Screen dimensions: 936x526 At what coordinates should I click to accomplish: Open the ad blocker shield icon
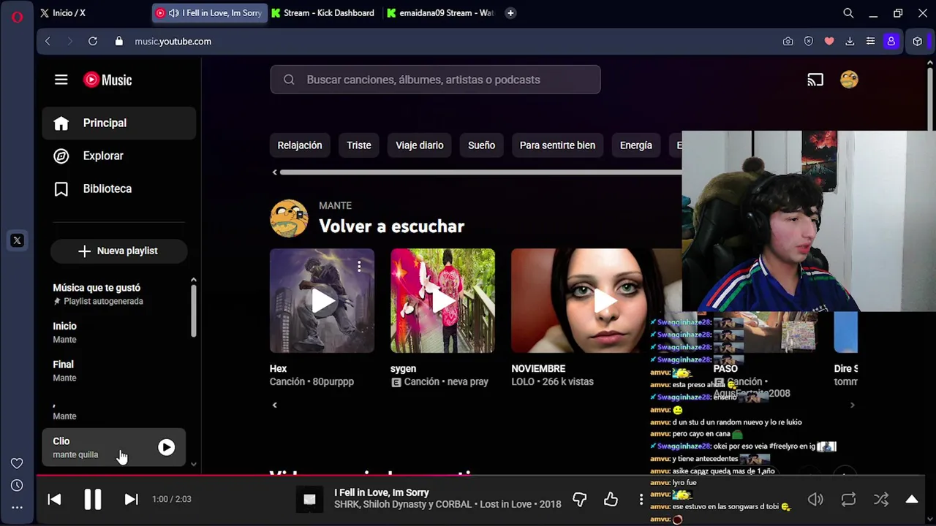click(808, 42)
